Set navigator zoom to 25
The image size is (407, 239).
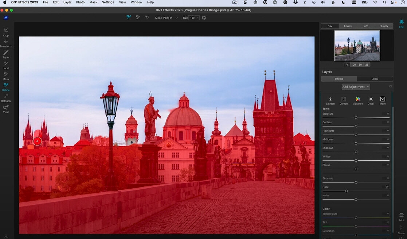point(367,65)
